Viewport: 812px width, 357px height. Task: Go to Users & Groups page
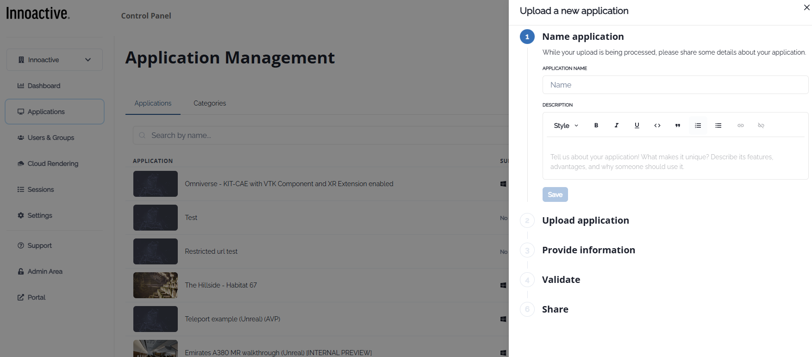coord(50,138)
